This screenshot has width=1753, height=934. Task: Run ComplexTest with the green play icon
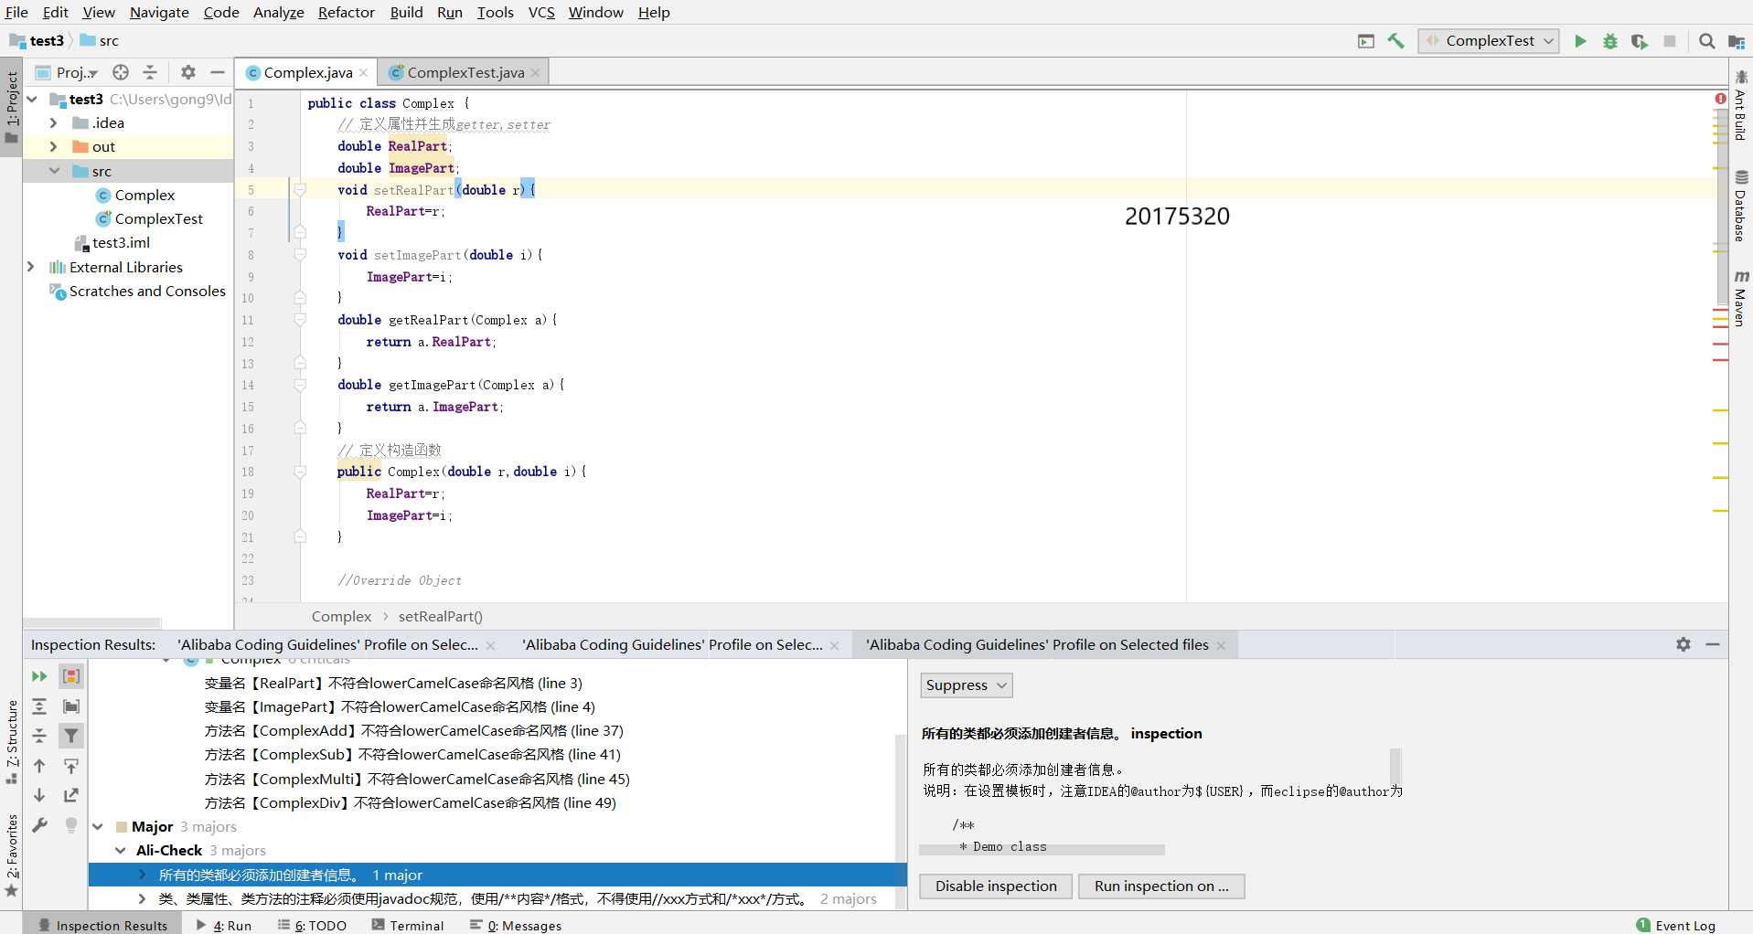1580,41
